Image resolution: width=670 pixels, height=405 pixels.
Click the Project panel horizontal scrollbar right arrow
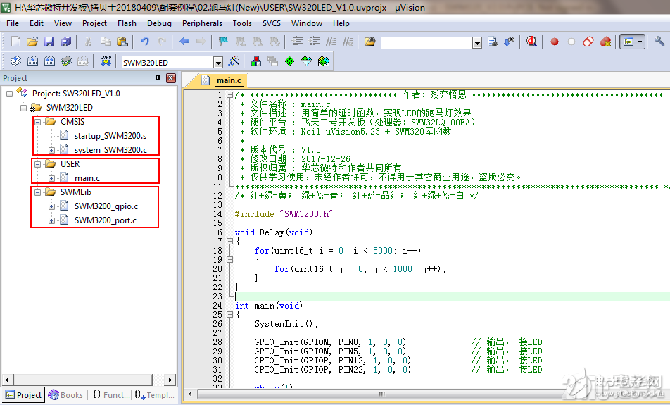(x=170, y=380)
